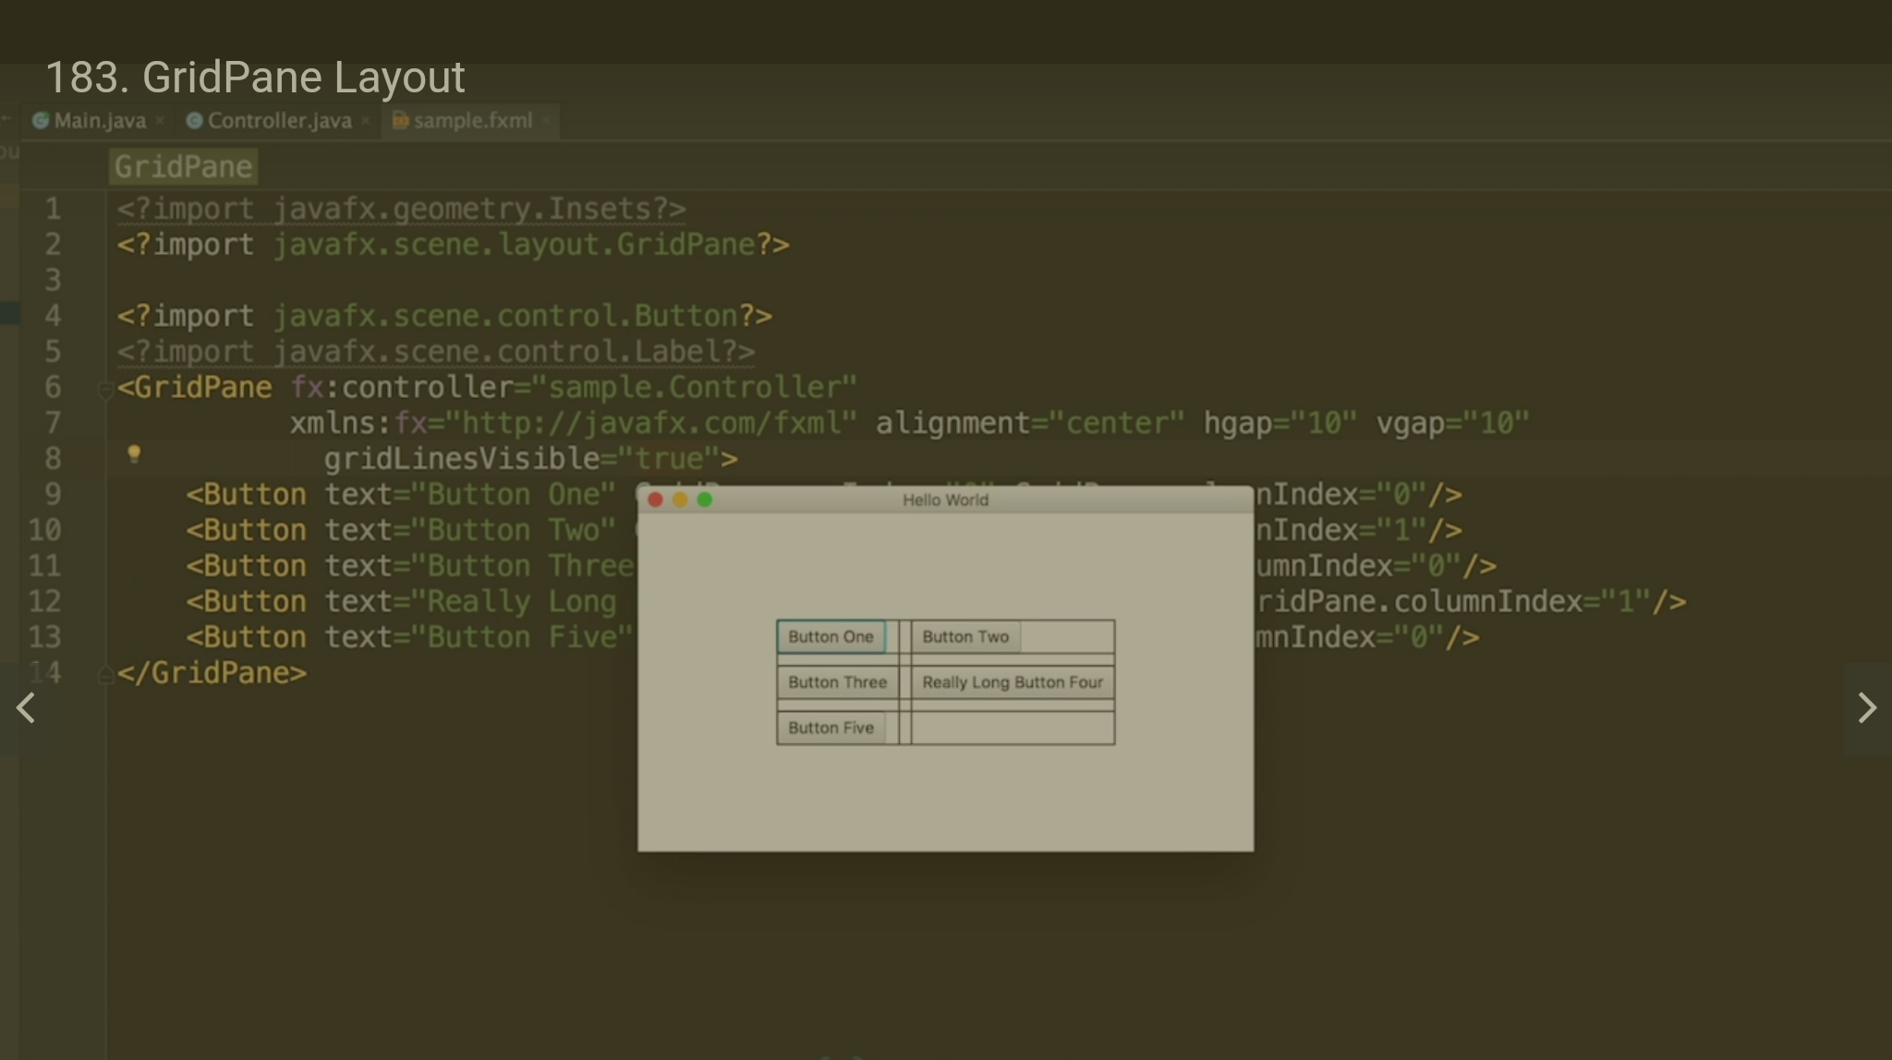1892x1060 pixels.
Task: Collapse the GridPane opening tag fold marker
Action: (x=105, y=389)
